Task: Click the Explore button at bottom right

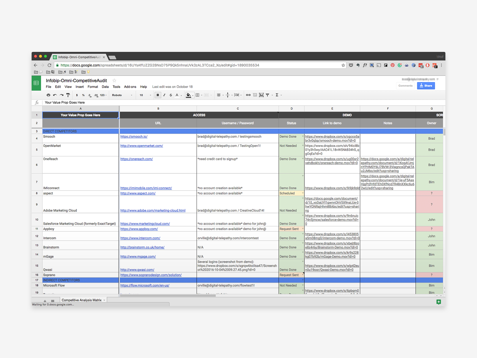Action: click(x=439, y=302)
